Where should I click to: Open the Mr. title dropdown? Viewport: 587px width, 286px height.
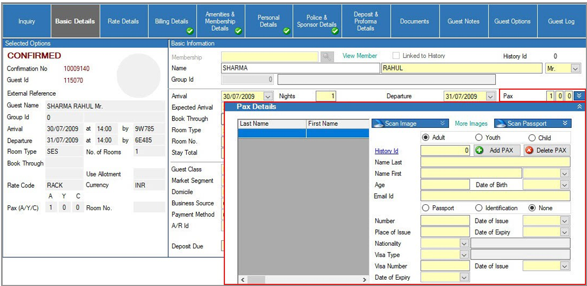(575, 68)
